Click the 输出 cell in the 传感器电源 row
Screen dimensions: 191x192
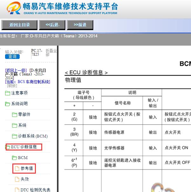(153, 132)
